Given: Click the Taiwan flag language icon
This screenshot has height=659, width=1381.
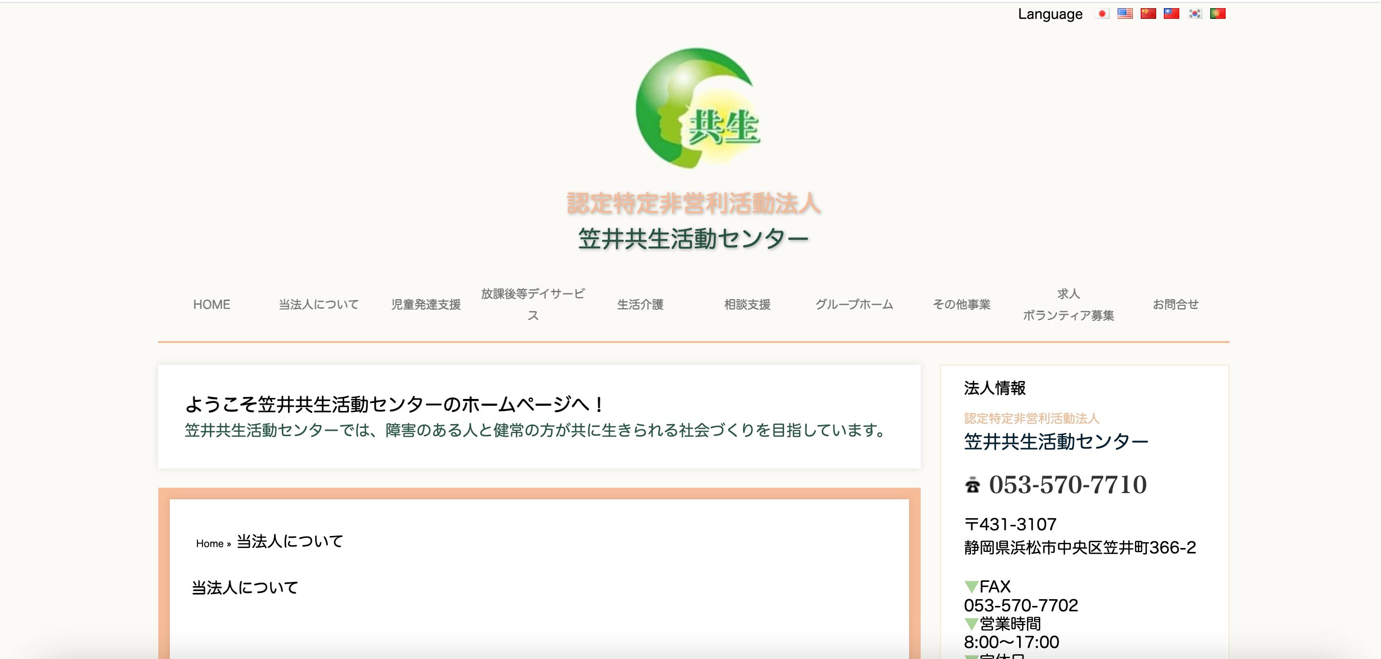Looking at the screenshot, I should coord(1172,14).
